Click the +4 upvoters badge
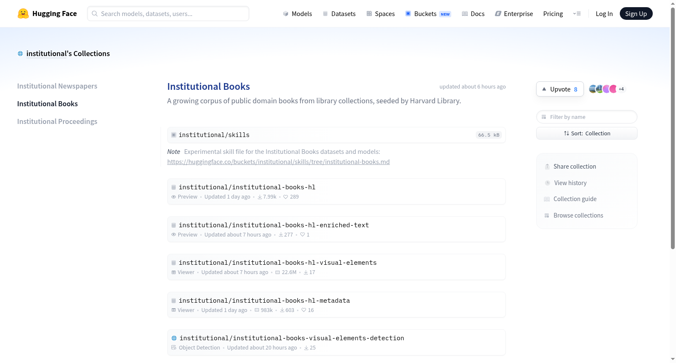The height and width of the screenshot is (363, 676). (x=621, y=89)
